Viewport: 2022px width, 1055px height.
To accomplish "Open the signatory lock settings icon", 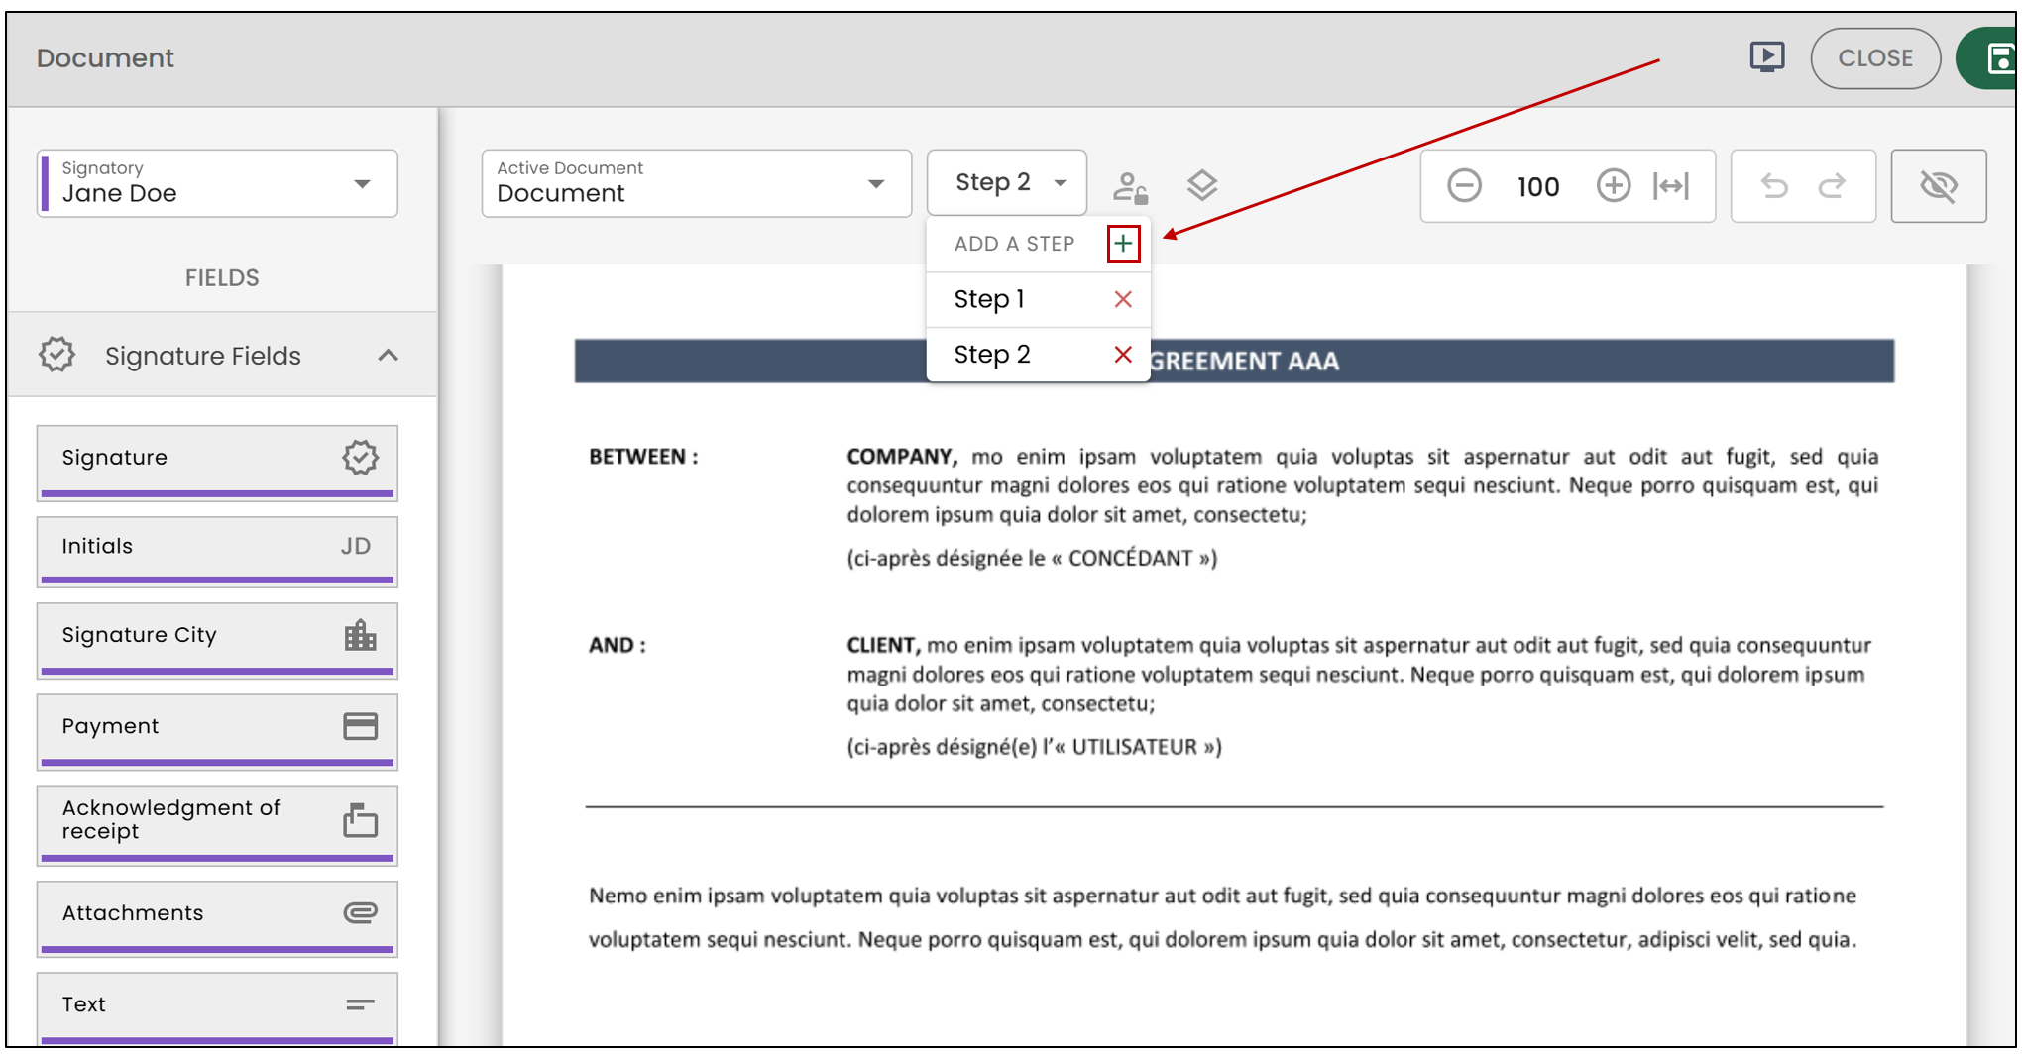I will click(x=1130, y=186).
